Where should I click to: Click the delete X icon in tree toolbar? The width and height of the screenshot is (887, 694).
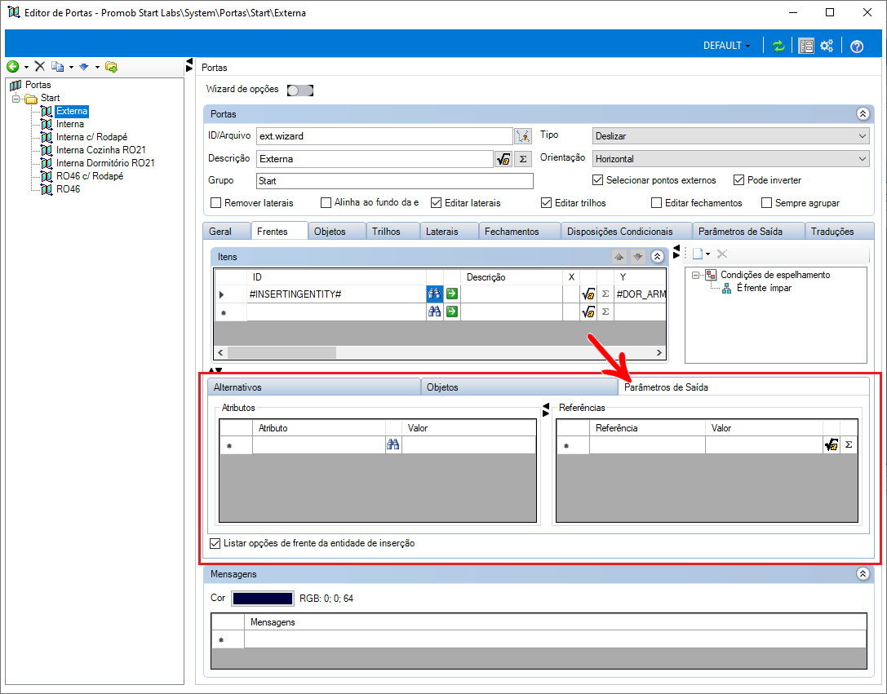40,67
